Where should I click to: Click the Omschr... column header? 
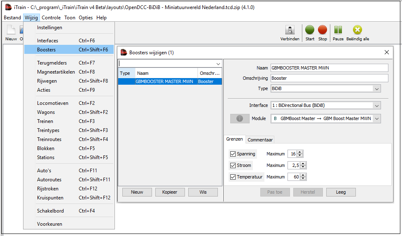click(x=210, y=73)
